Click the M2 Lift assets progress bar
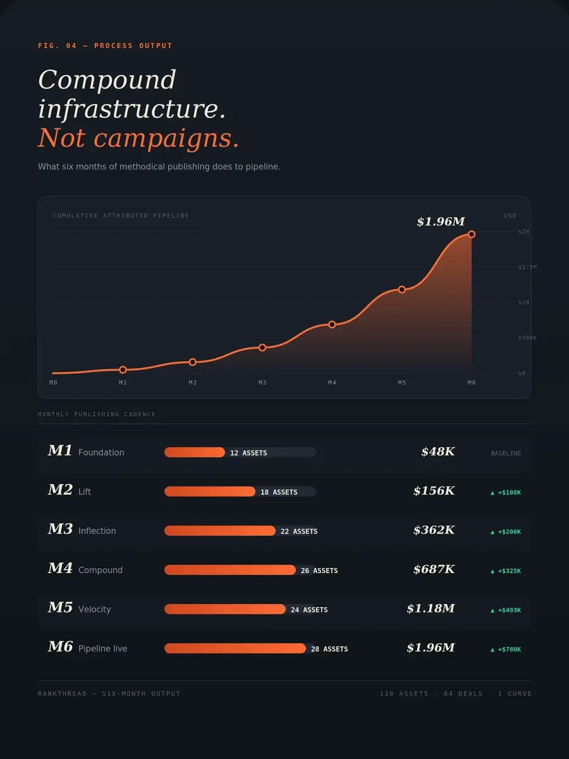 click(240, 491)
